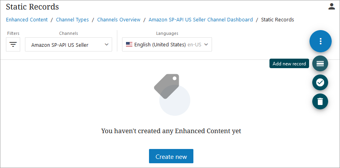Open Amazon SP-API US Seller Channel Dashboard link
Viewport: 340px width, 168px height.
(201, 19)
